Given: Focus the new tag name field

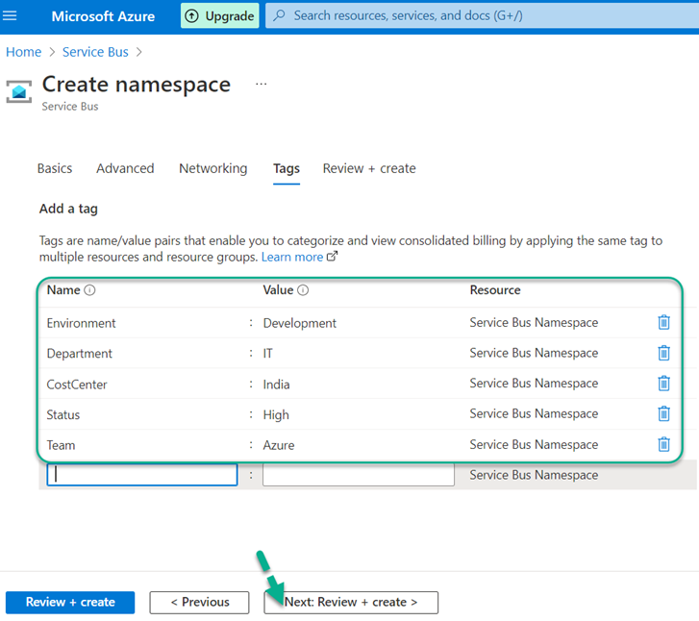Looking at the screenshot, I should pos(142,474).
